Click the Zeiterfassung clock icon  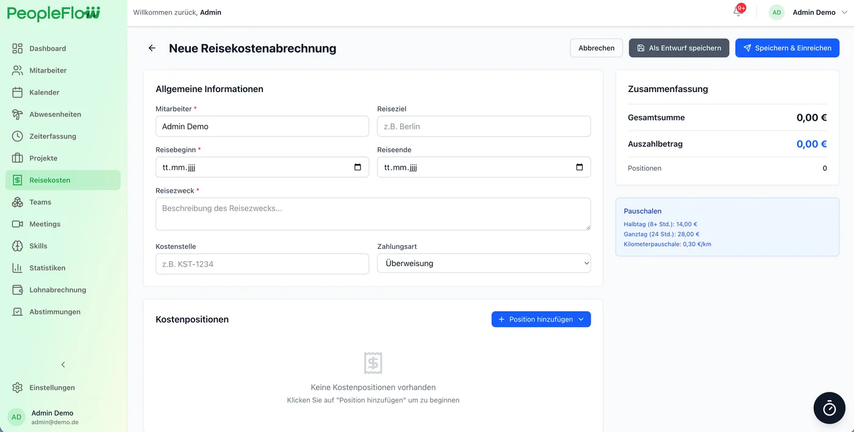17,136
